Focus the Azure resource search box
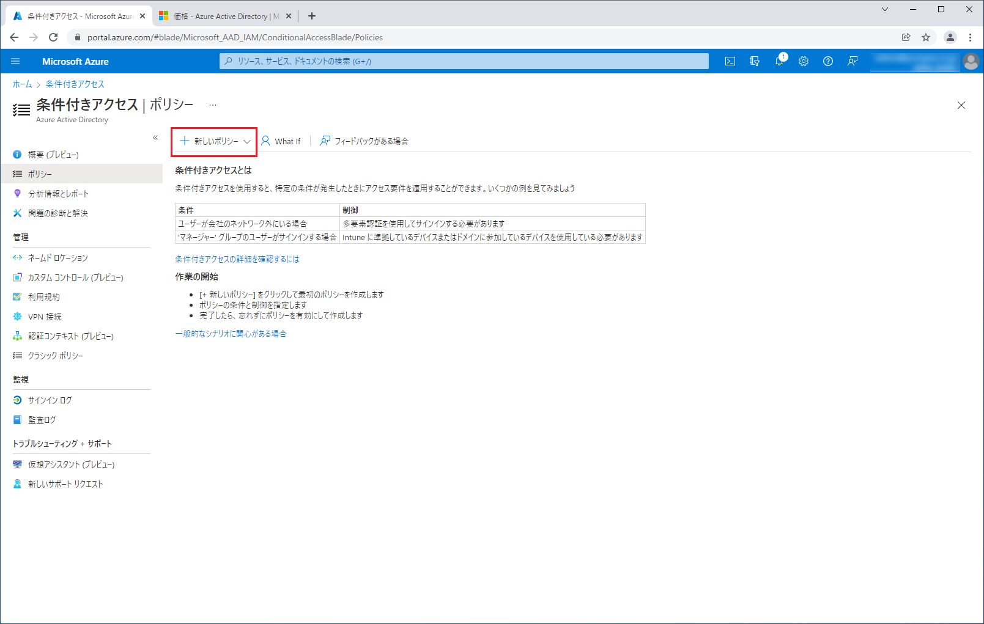This screenshot has width=984, height=624. pos(464,61)
